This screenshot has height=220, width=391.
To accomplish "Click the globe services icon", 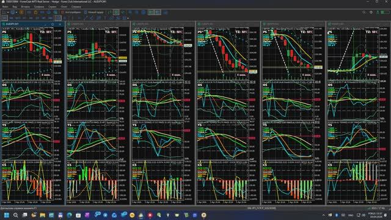I will point(12,12).
